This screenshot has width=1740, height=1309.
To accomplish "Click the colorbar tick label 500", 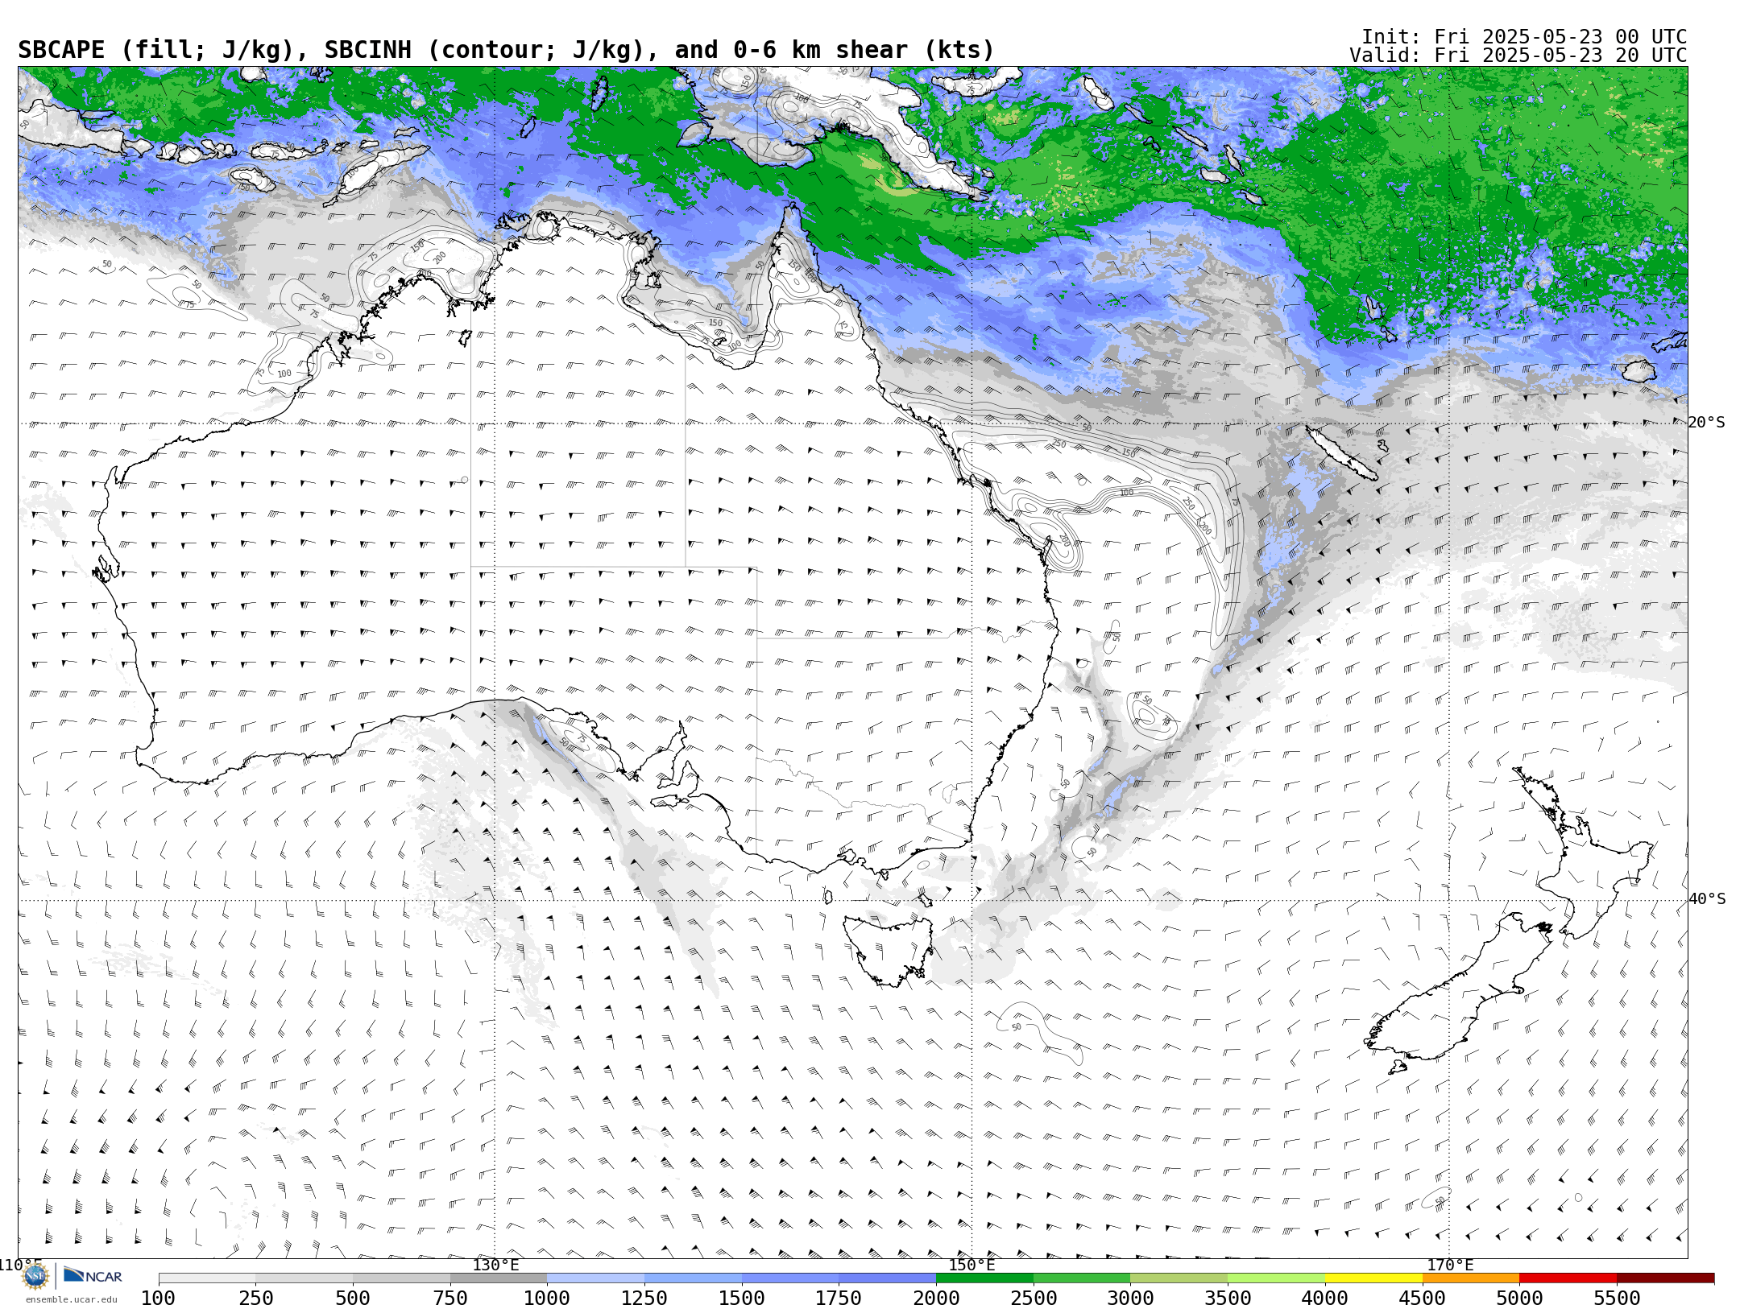I will point(353,1299).
